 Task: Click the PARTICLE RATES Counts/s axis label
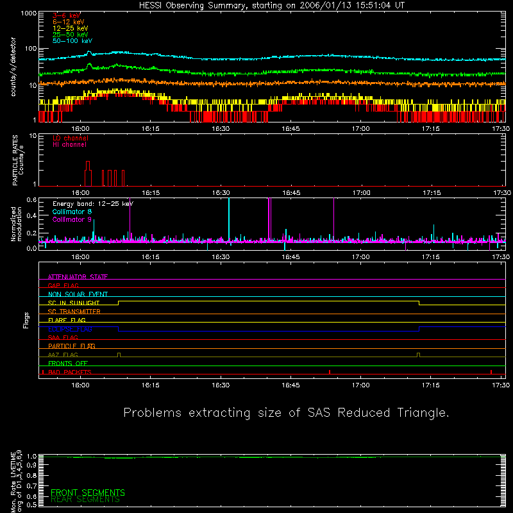[18, 160]
